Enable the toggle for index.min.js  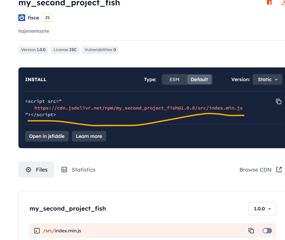[x=267, y=231]
